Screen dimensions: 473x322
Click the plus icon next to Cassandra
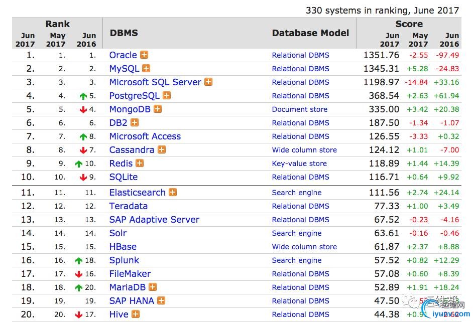[162, 149]
